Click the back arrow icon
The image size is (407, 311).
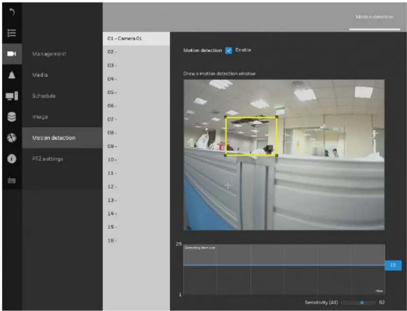tap(12, 12)
